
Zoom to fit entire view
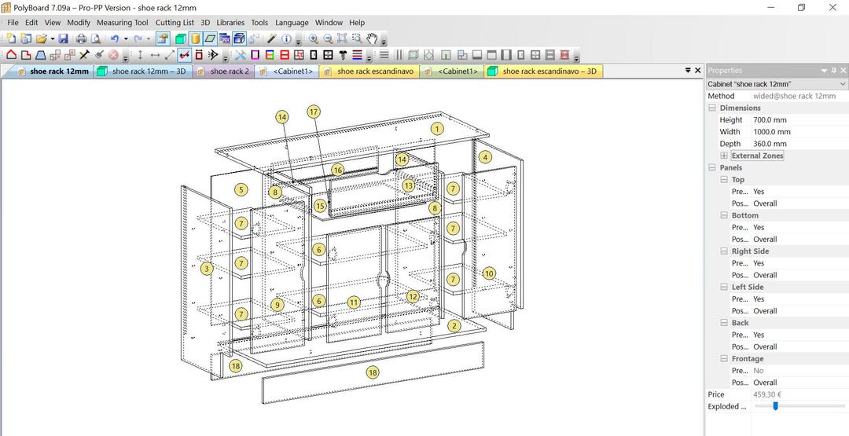[x=342, y=38]
